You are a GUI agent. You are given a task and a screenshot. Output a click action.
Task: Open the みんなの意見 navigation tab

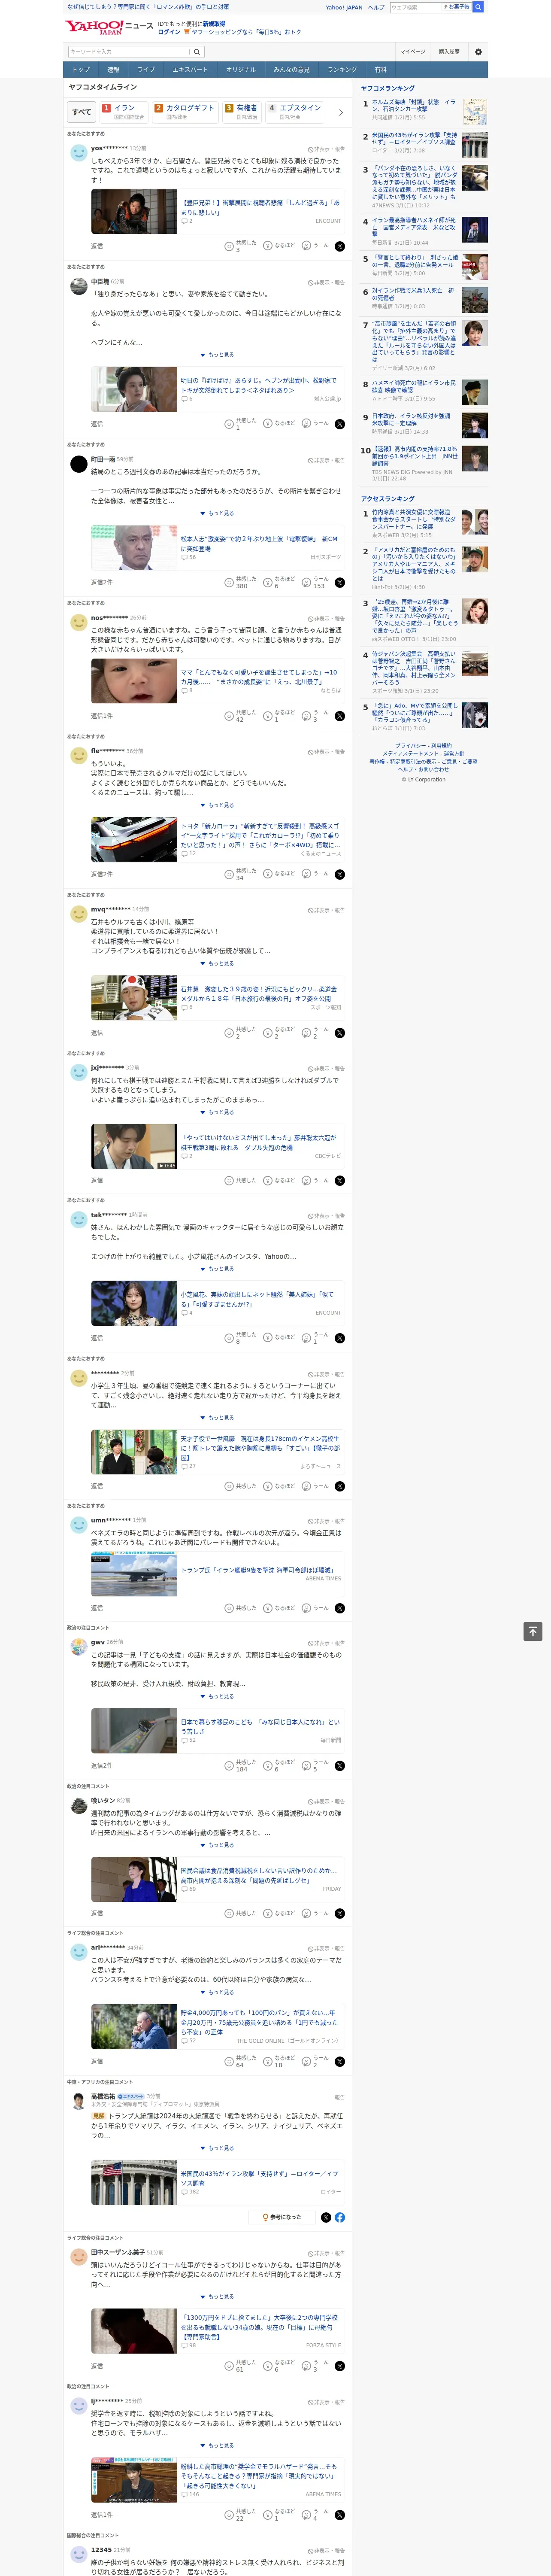tap(292, 70)
